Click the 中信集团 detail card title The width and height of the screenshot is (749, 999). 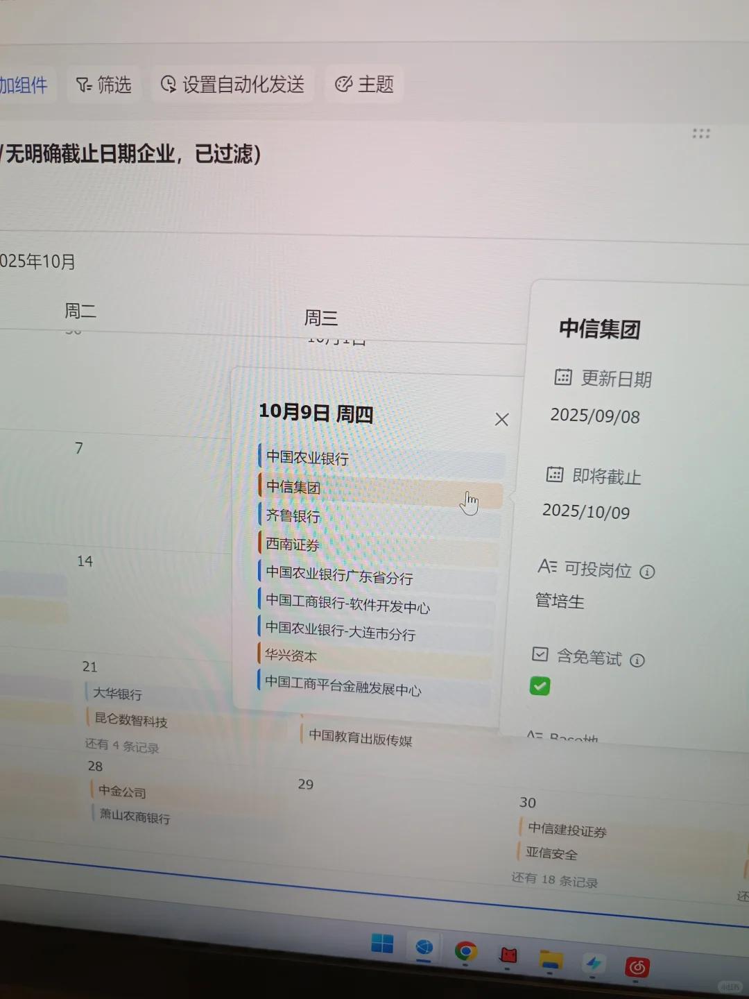pyautogui.click(x=599, y=329)
